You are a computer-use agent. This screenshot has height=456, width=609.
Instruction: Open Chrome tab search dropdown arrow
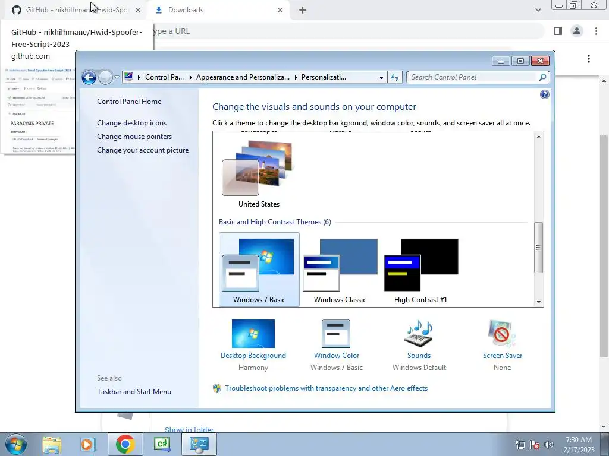pyautogui.click(x=538, y=11)
